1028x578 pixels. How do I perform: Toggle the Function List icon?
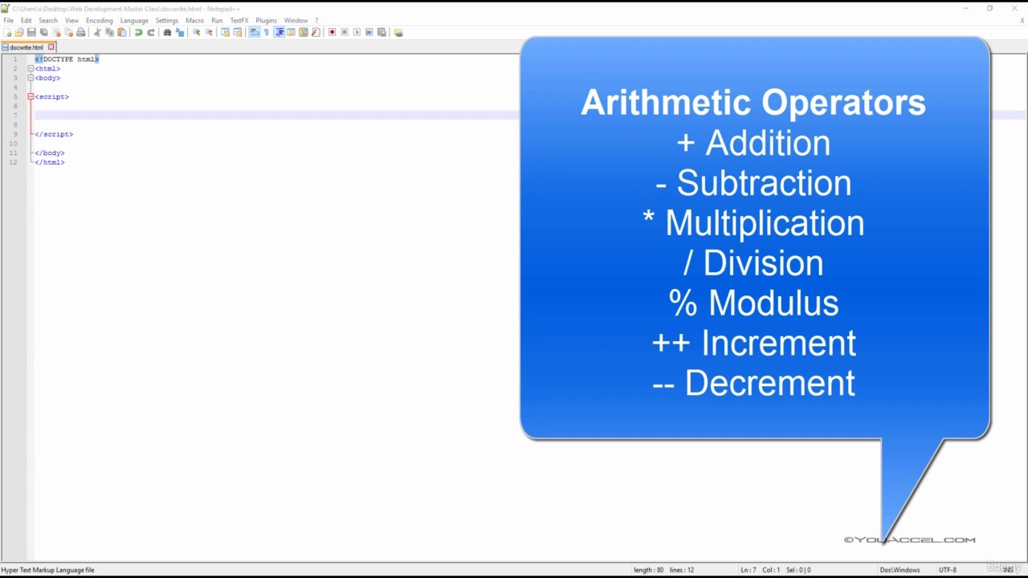[316, 32]
